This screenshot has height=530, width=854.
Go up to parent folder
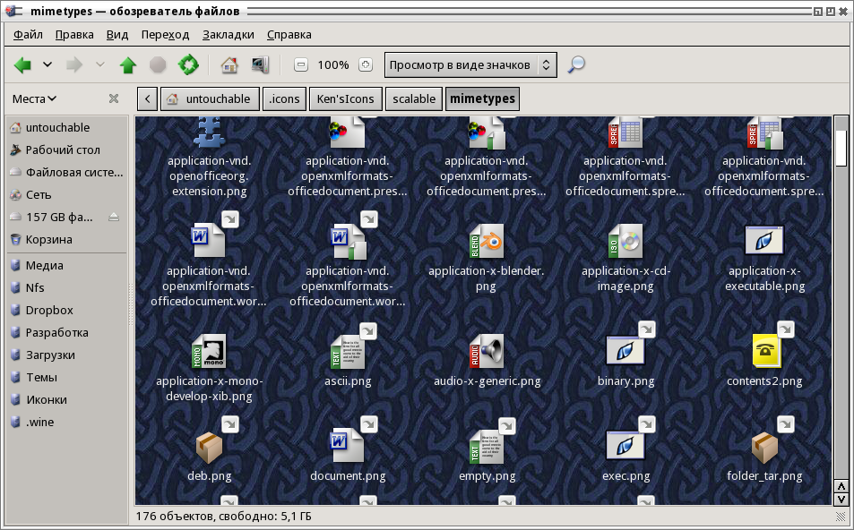coord(128,65)
